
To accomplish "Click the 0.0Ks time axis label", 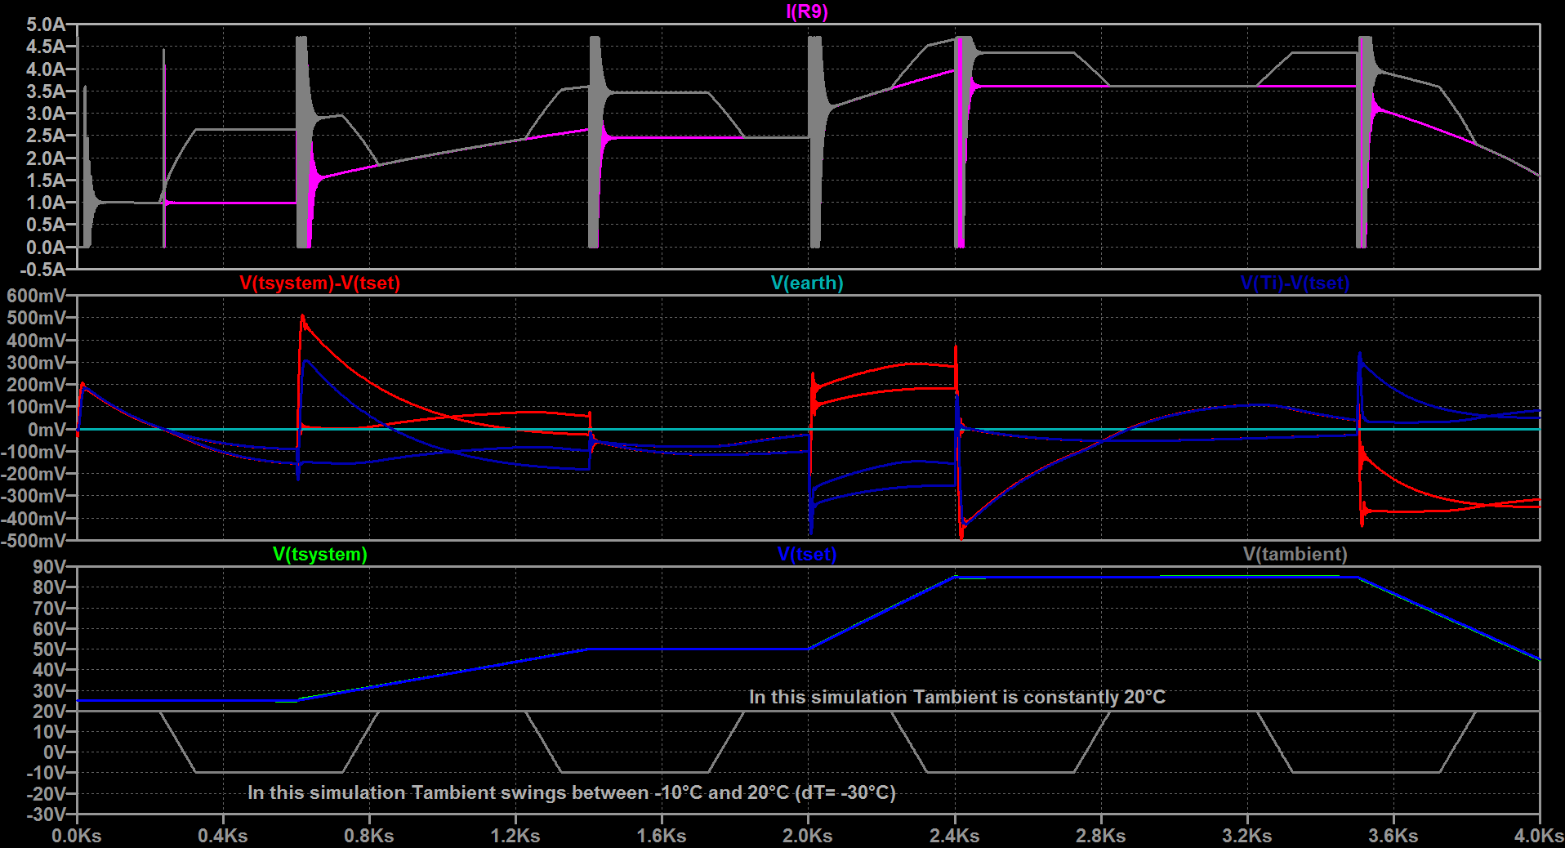I will 77,836.
